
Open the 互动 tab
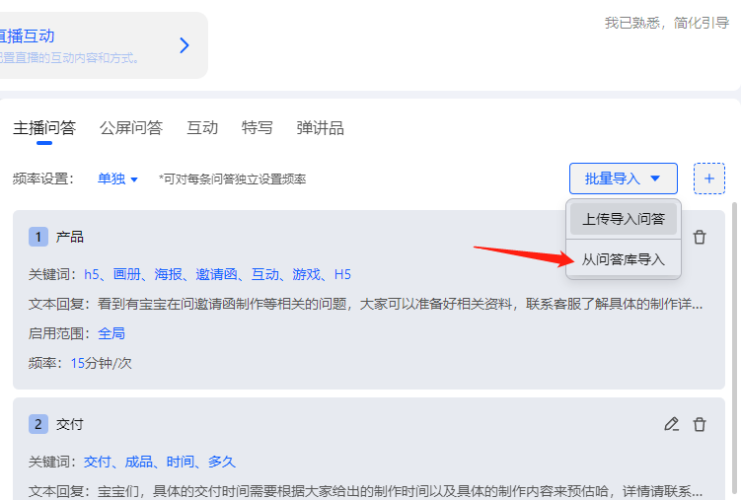point(202,127)
